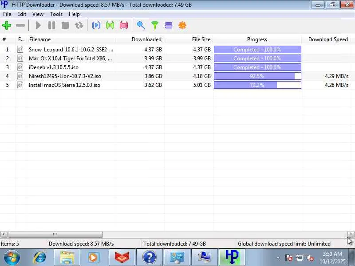Click the purple Global Speed Limit icon
The image size is (355, 266).
169,25
